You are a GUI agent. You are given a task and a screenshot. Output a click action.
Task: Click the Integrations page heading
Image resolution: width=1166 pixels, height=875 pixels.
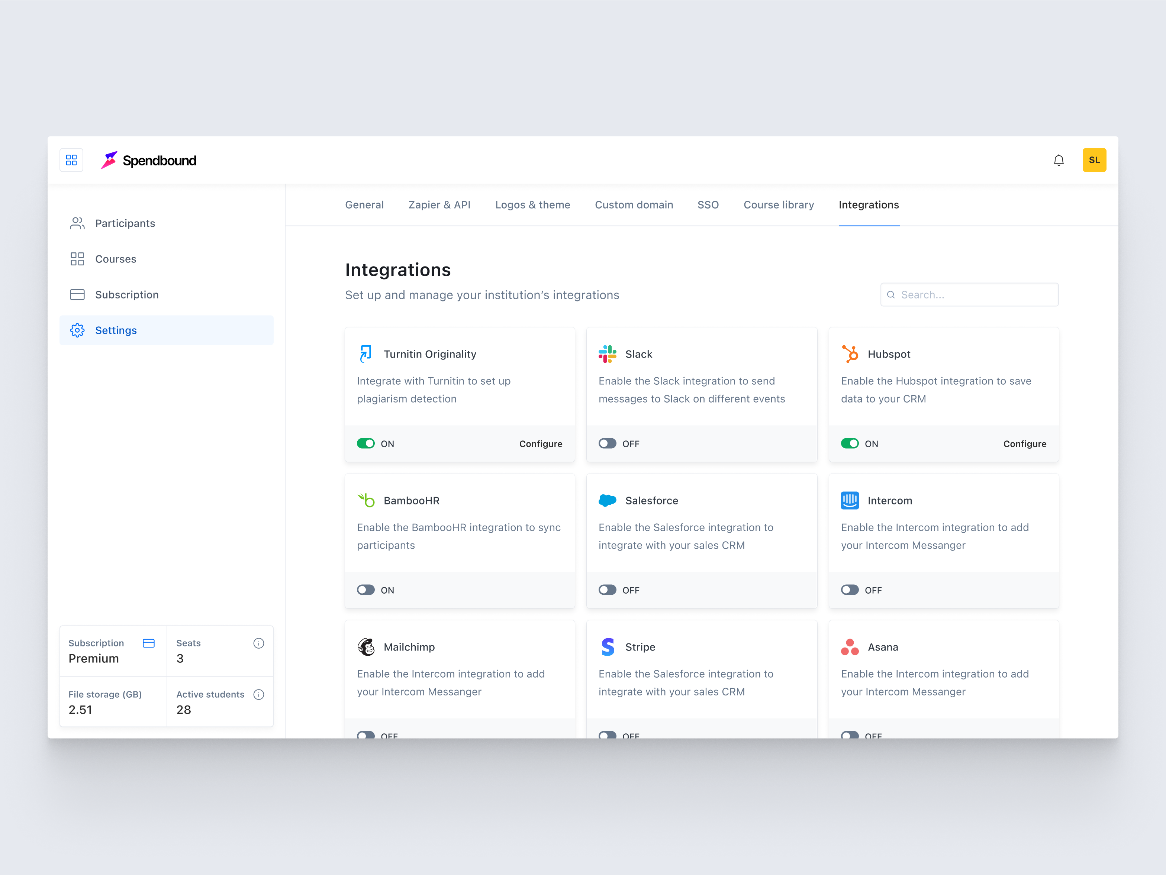pyautogui.click(x=397, y=270)
